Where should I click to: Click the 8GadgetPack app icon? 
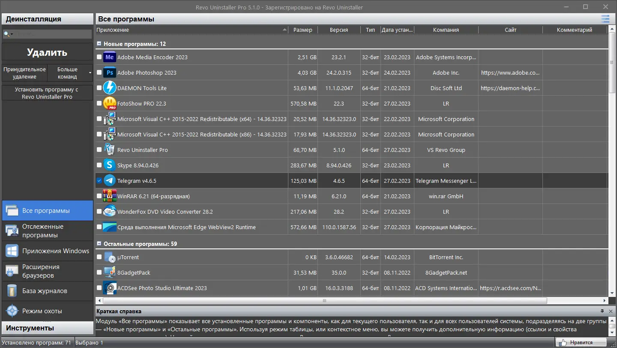(x=110, y=272)
